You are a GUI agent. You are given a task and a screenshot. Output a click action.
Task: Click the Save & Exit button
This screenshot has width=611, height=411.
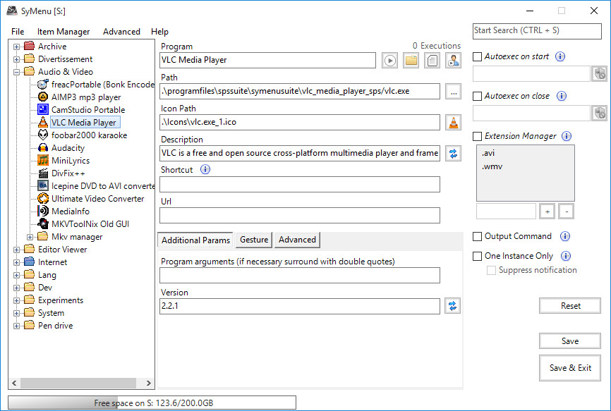coord(570,368)
